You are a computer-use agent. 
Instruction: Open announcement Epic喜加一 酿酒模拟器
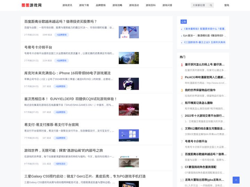(x=204, y=35)
